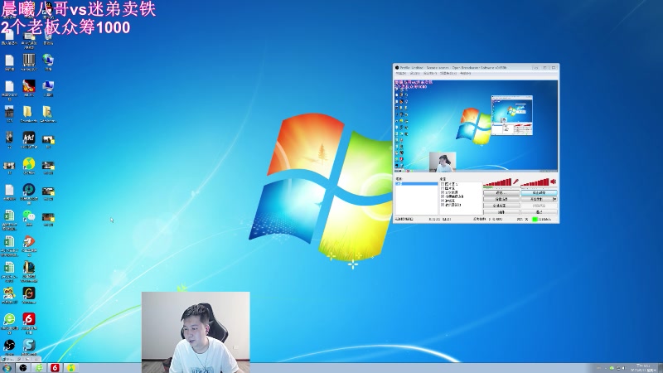663x373 pixels.
Task: Open the first menu in OBS menu bar
Action: pos(401,74)
